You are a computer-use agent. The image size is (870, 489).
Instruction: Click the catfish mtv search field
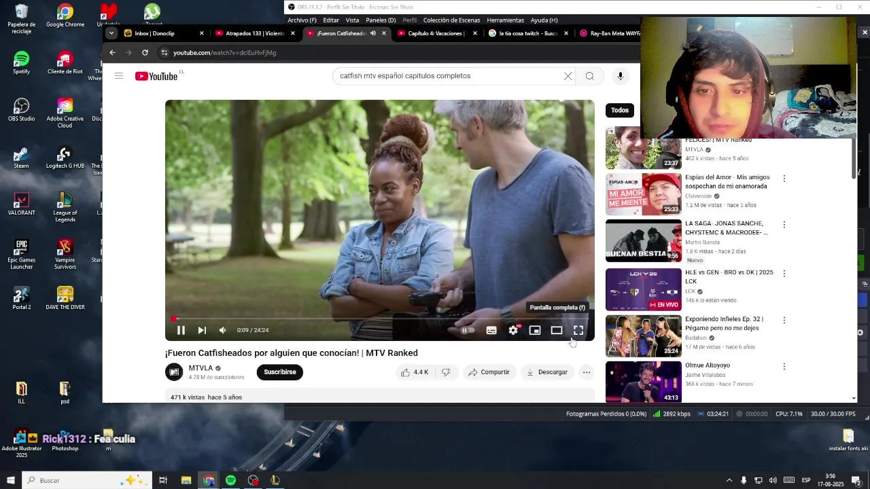pyautogui.click(x=449, y=76)
